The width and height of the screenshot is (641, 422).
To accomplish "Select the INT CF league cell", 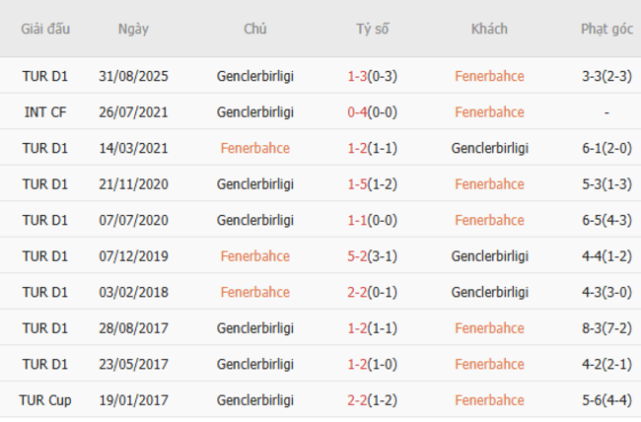I will click(x=45, y=112).
